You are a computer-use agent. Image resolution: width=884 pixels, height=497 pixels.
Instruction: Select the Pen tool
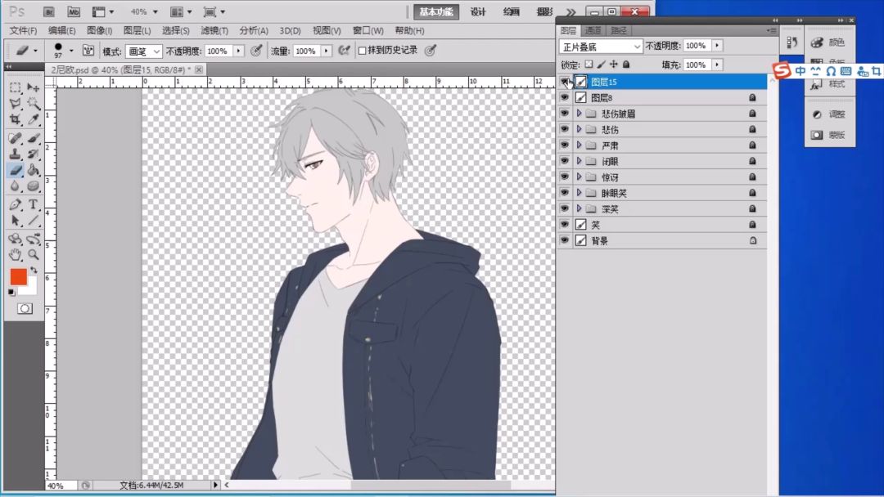pos(15,204)
